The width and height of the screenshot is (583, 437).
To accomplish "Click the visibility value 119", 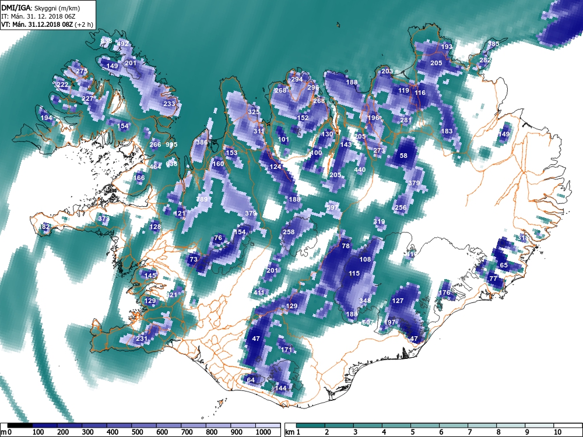I will [404, 90].
